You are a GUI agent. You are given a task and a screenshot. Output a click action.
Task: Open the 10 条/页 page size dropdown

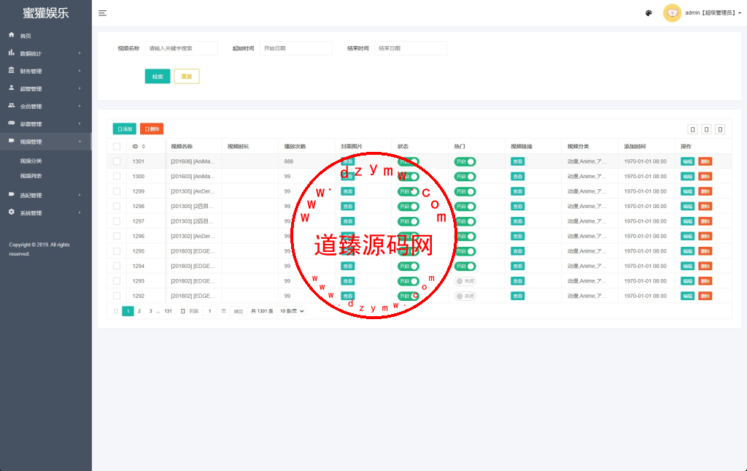[x=292, y=311]
